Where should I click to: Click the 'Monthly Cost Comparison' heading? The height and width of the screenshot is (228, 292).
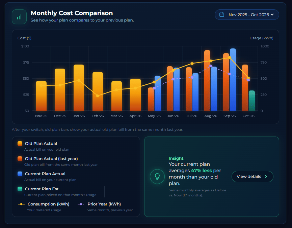72,13
